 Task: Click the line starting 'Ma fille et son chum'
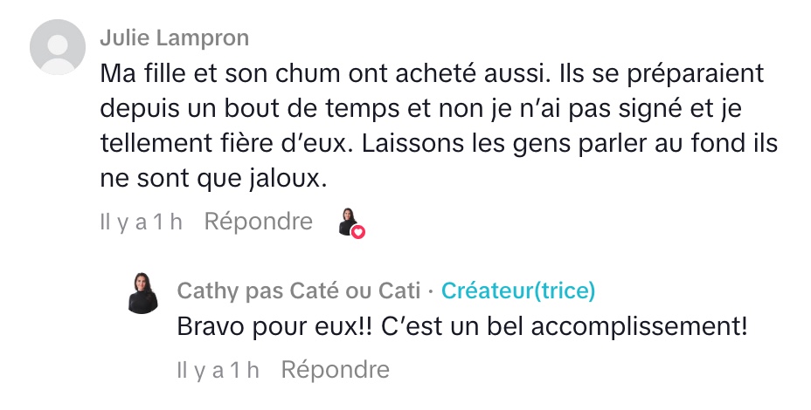pyautogui.click(x=432, y=72)
